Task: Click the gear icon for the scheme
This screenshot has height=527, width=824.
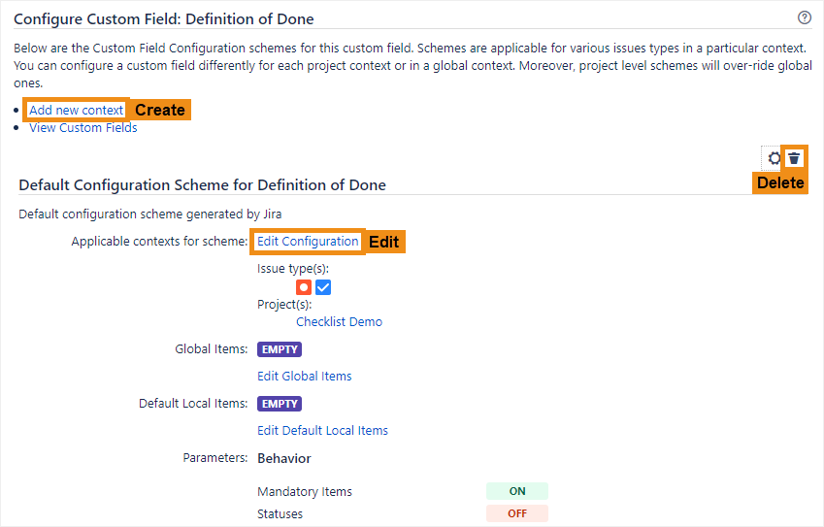Action: pos(774,158)
